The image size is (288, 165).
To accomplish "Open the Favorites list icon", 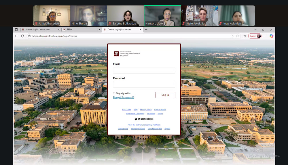I will coord(245,36).
